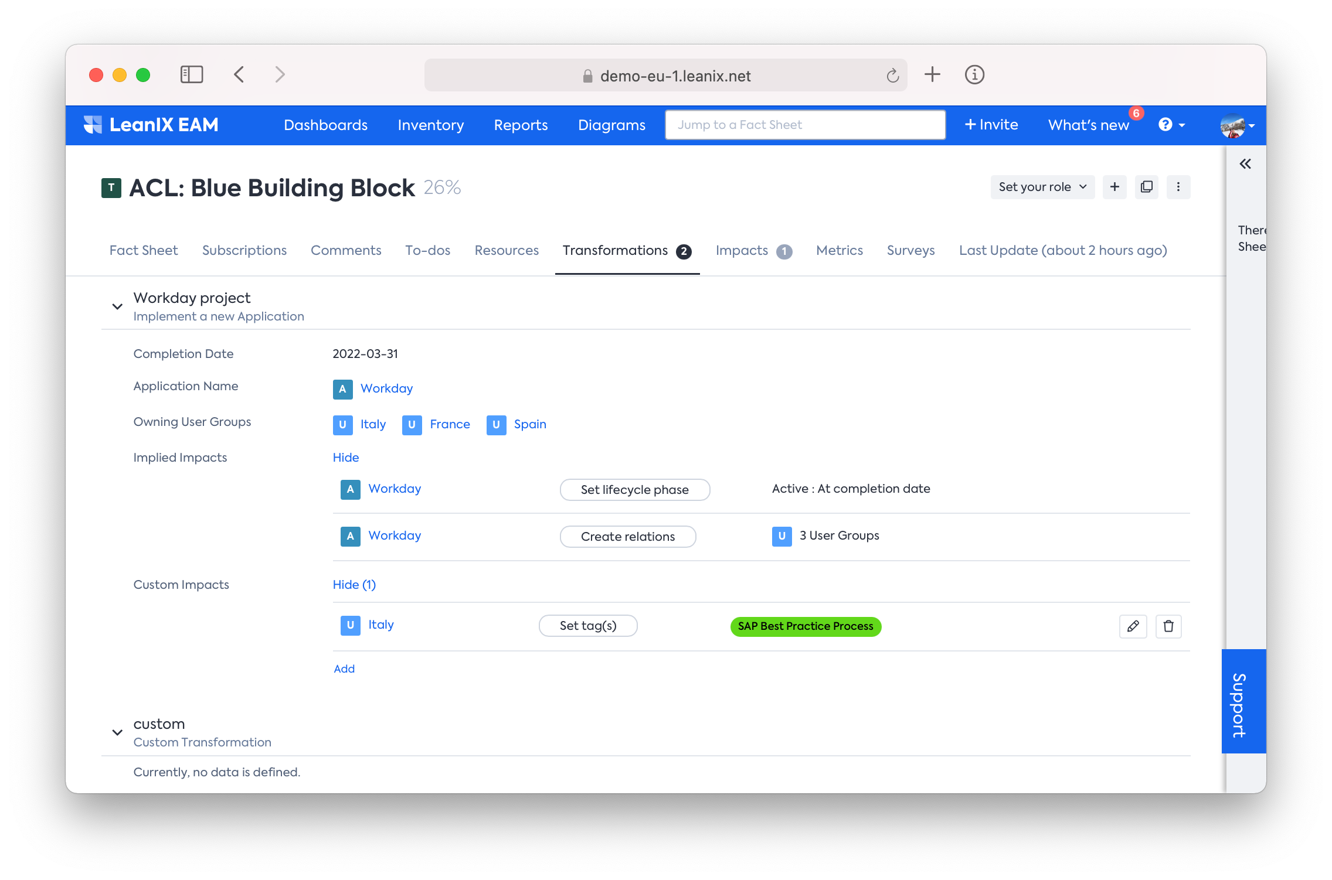Click the notification badge on What's new
The height and width of the screenshot is (880, 1332).
(x=1136, y=113)
